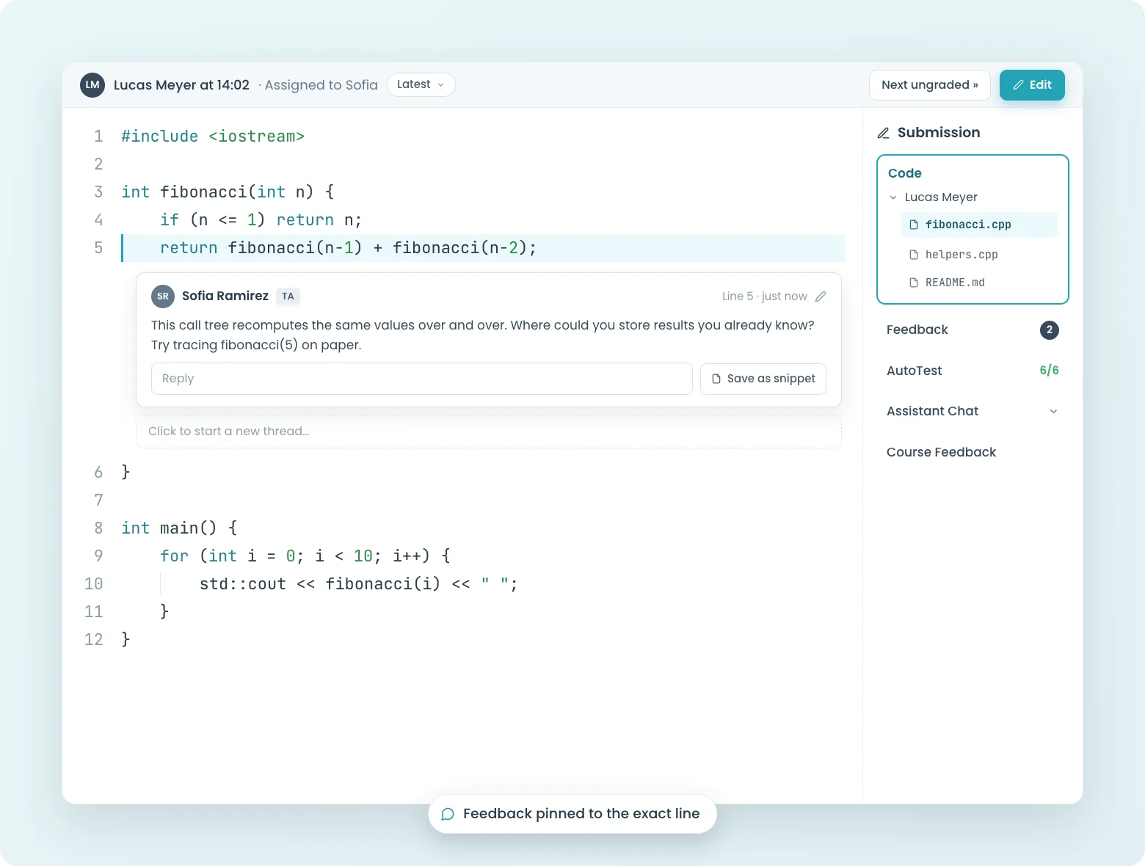Viewport: 1145px width, 866px height.
Task: Click the Reply input field
Action: [422, 379]
